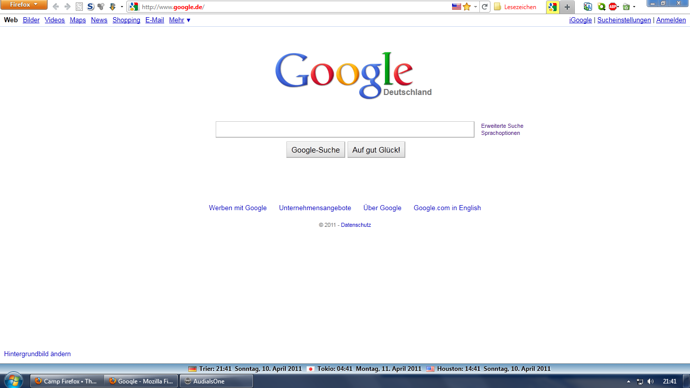Click the text Trier: 21:41 Sonntag, 10. April 2011
The width and height of the screenshot is (690, 388).
(251, 369)
